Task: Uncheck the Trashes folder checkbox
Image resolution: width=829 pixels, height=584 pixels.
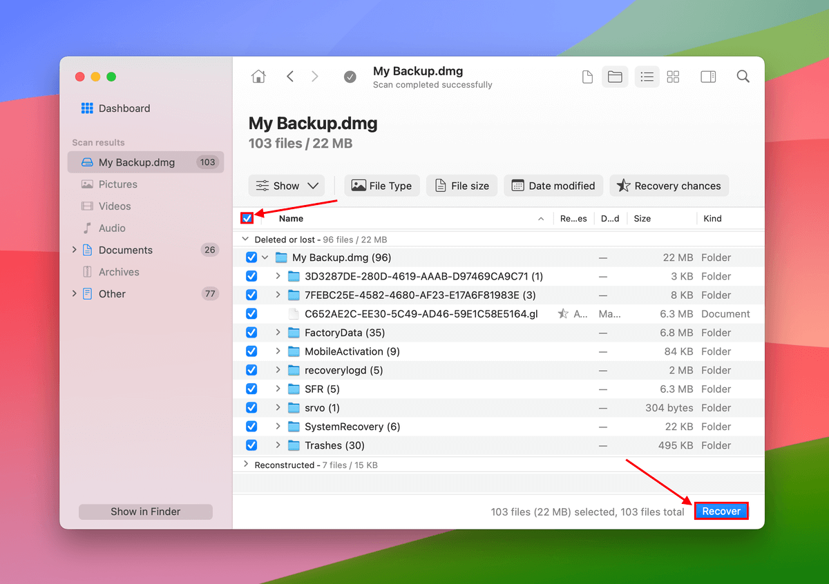Action: tap(251, 445)
